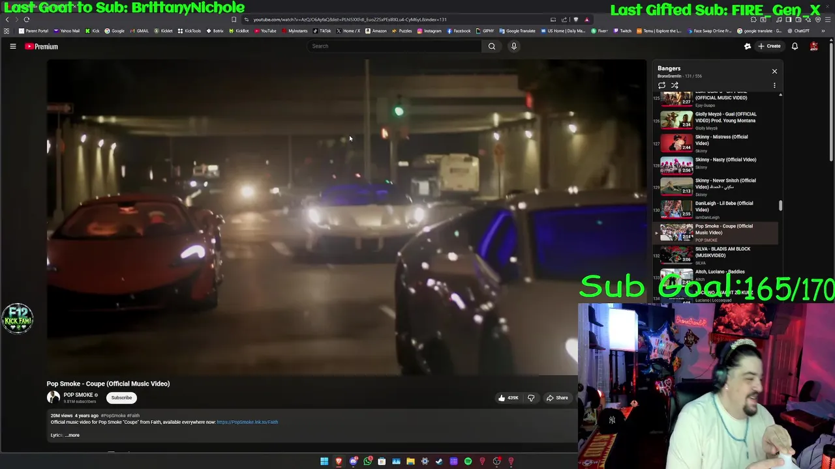Play Giolly Meyzé - Gual from playlist
This screenshot has height=469, width=835.
tap(716, 120)
